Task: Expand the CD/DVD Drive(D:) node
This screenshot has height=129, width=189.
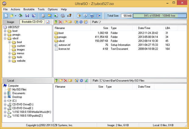Action: 5,104
